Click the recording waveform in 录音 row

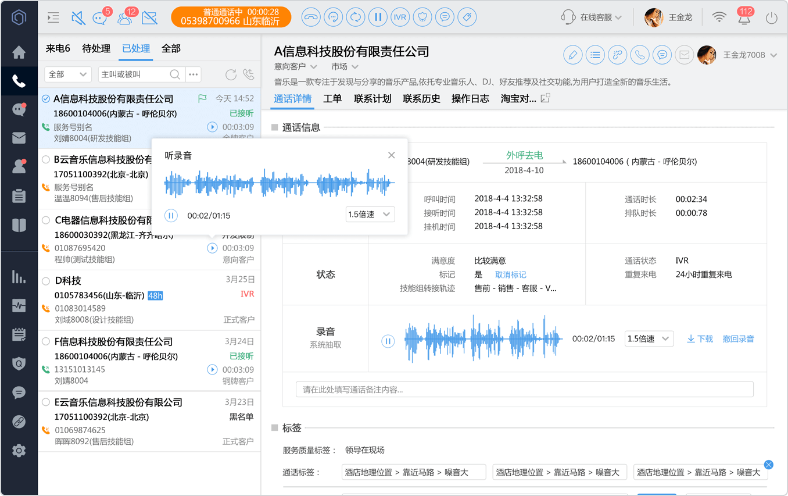click(483, 339)
